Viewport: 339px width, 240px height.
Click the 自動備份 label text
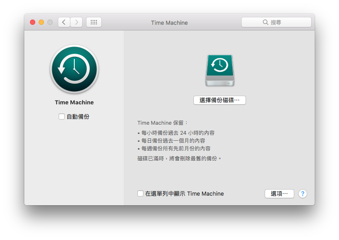click(78, 117)
